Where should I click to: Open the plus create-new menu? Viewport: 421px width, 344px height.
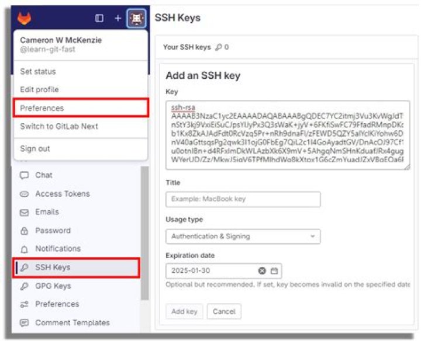pyautogui.click(x=118, y=18)
